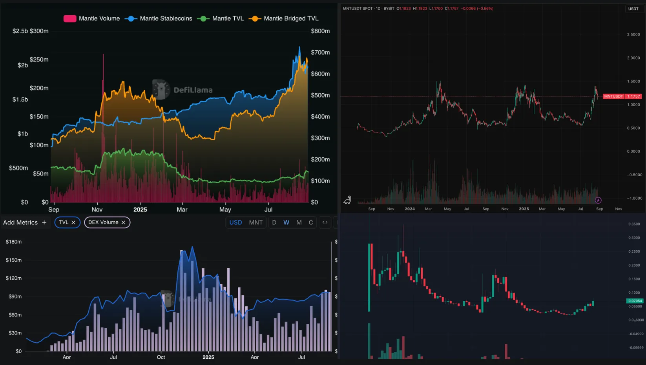
Task: Click the plus icon beside Add Metrics
Action: pyautogui.click(x=44, y=222)
